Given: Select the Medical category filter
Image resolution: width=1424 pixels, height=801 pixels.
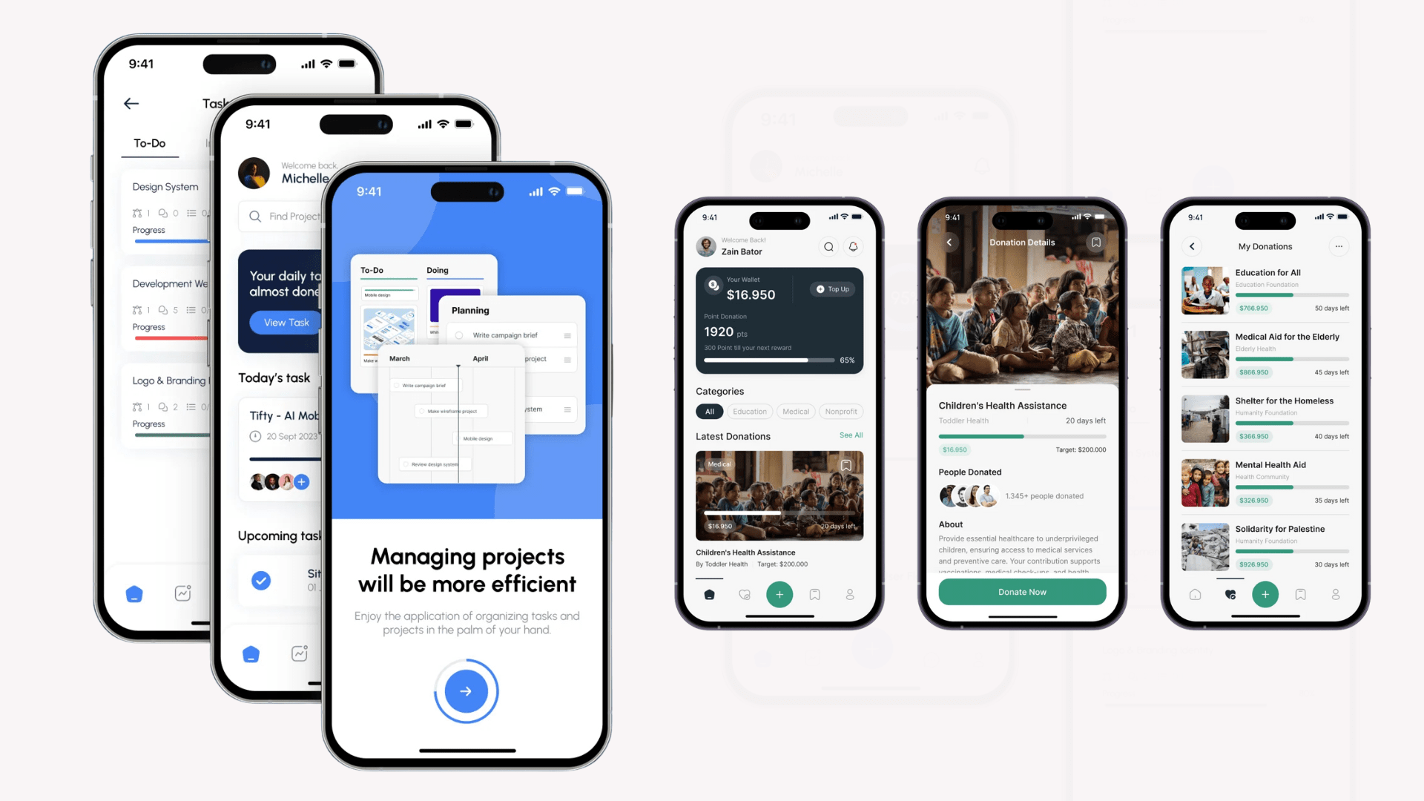Looking at the screenshot, I should 794,411.
